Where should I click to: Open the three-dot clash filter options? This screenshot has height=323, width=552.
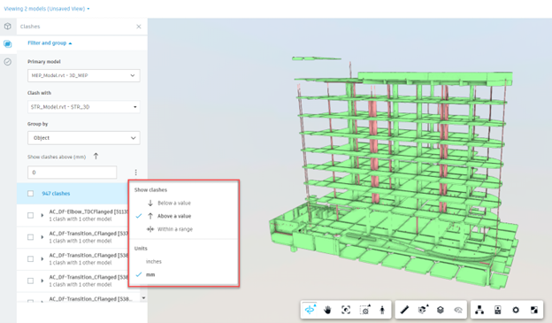(136, 173)
